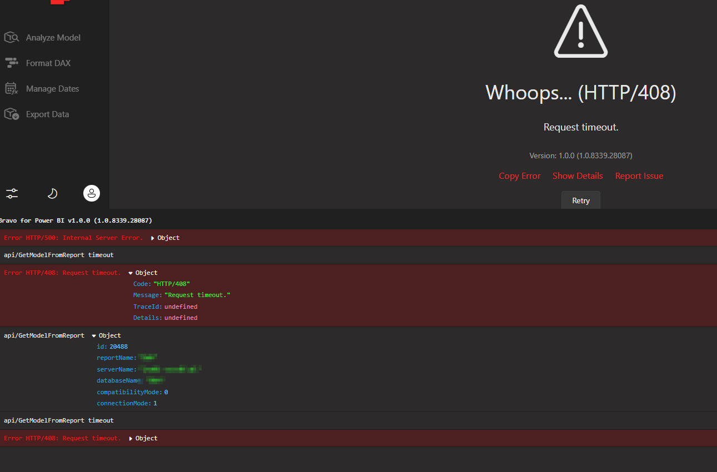The image size is (717, 472).
Task: Select the Format DAX tool icon
Action: pos(12,63)
